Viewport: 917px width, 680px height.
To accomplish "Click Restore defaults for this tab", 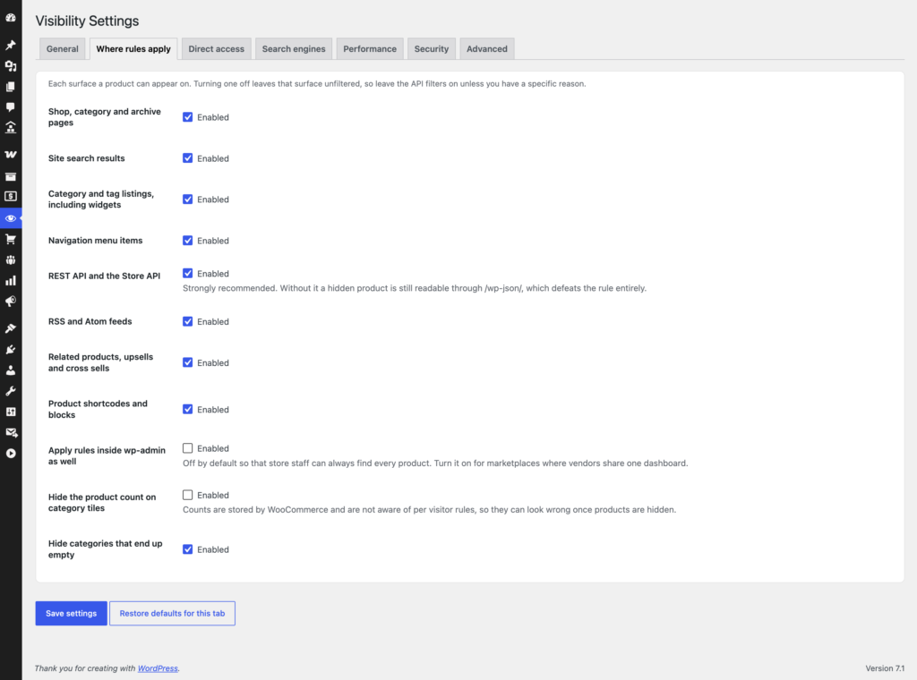I will pos(173,614).
